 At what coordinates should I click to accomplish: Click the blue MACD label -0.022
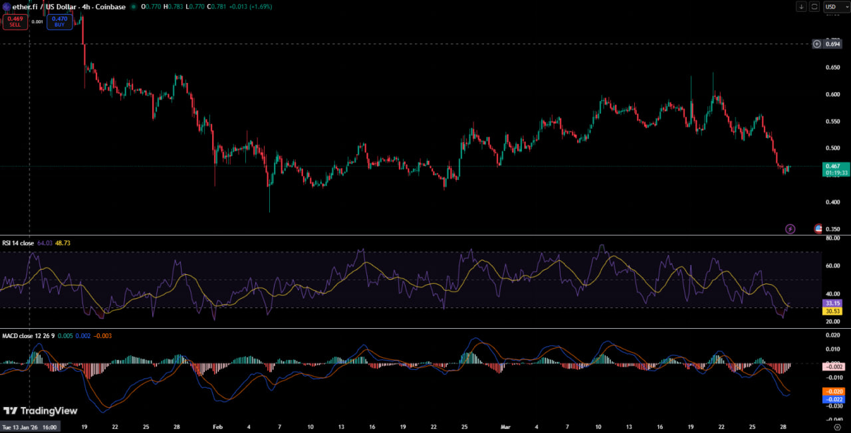(833, 399)
